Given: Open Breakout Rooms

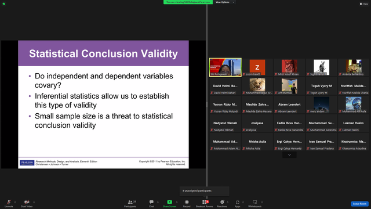Looking at the screenshot, I should click(205, 203).
